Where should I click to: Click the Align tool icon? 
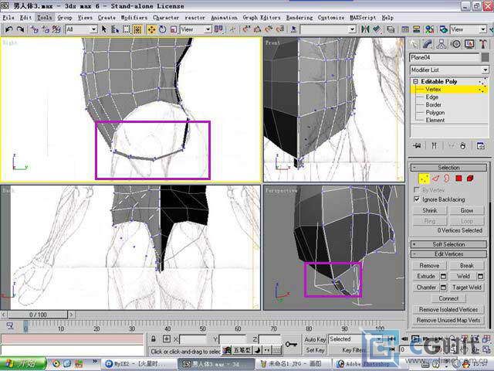point(376,29)
